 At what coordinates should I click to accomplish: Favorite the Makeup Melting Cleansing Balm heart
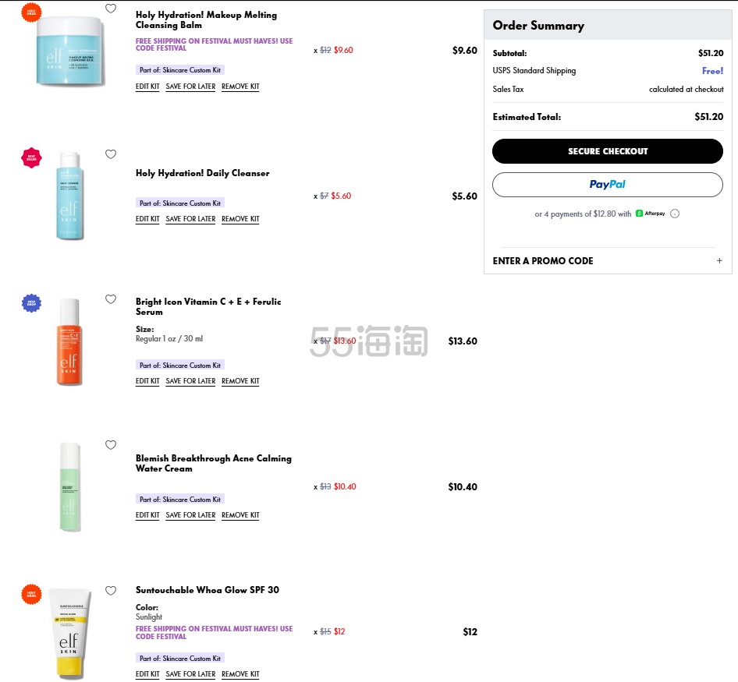click(x=111, y=9)
